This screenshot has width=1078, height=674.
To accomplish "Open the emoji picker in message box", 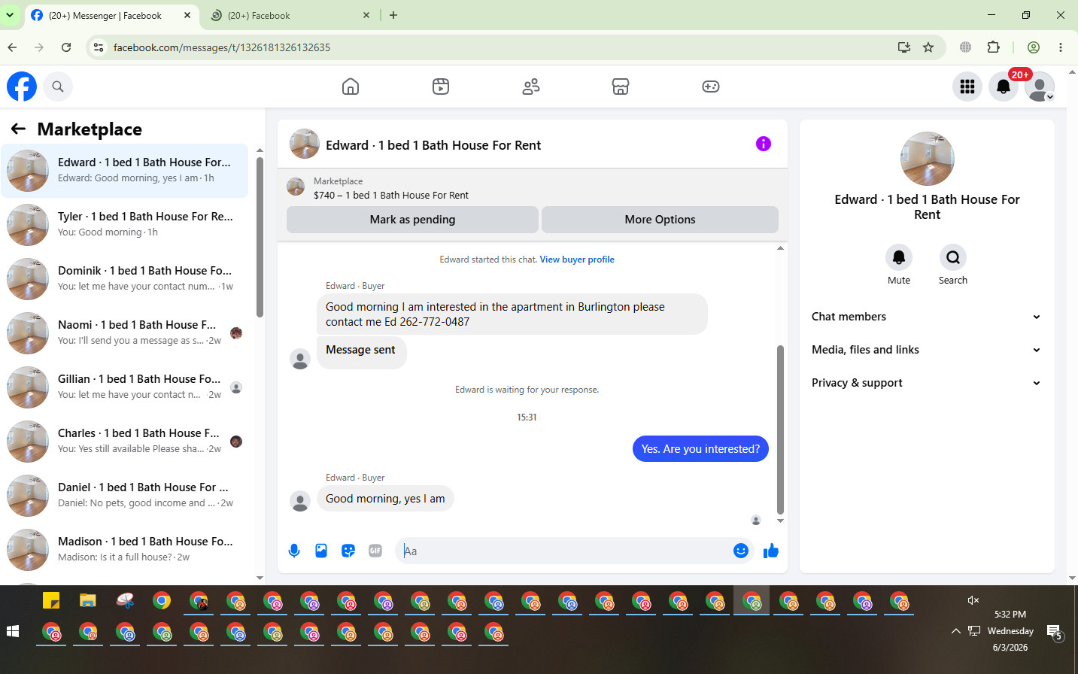I will point(741,551).
